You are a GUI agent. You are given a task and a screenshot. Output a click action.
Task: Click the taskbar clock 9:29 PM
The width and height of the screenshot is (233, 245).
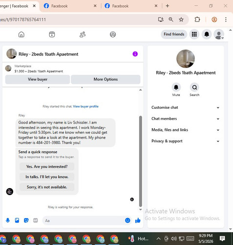pos(206,239)
